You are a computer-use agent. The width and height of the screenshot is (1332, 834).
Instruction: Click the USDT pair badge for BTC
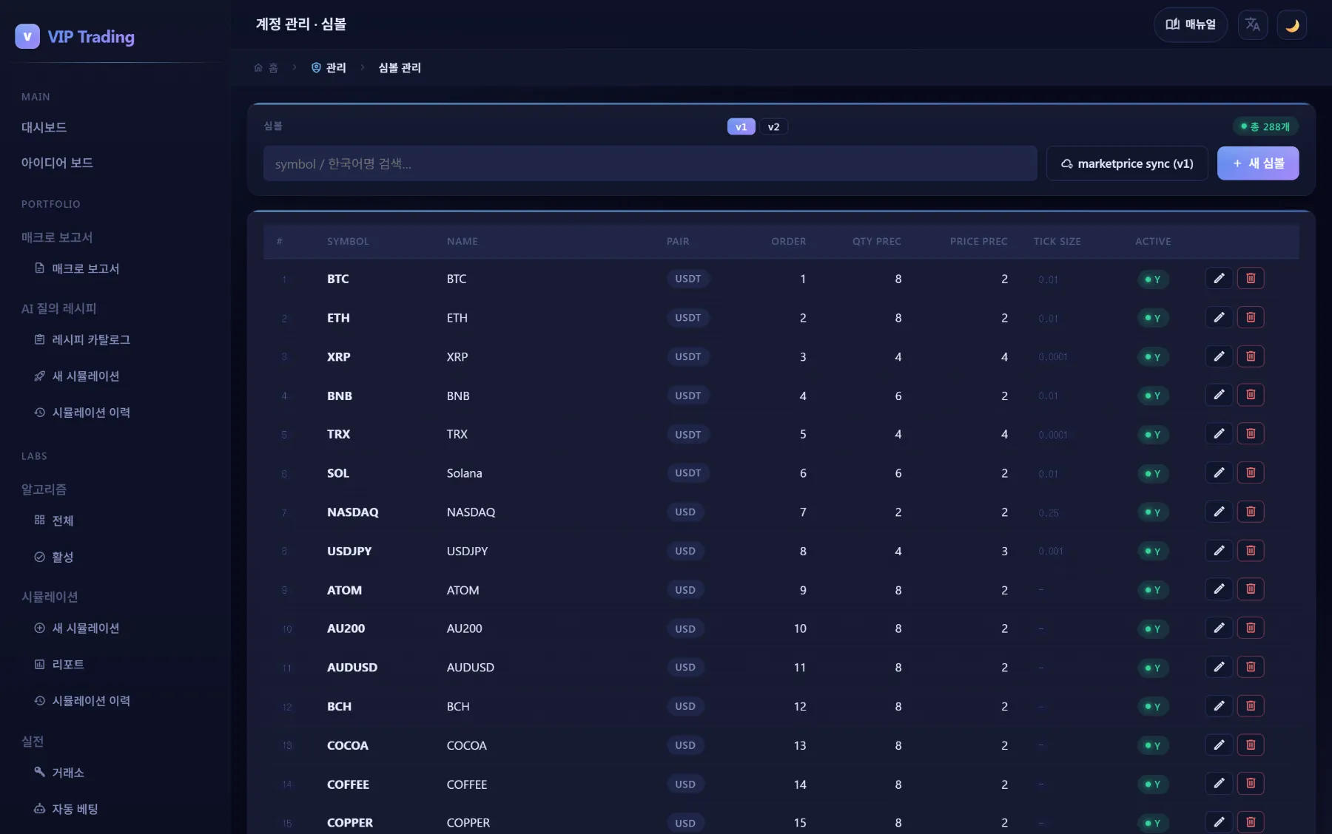[x=687, y=279]
